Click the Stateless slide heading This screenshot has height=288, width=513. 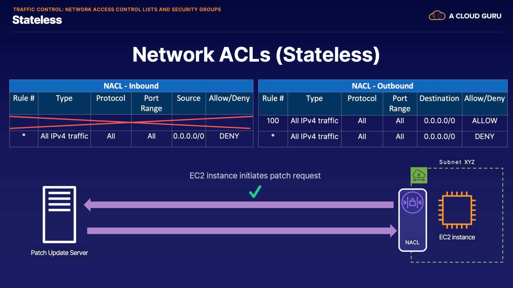point(37,20)
